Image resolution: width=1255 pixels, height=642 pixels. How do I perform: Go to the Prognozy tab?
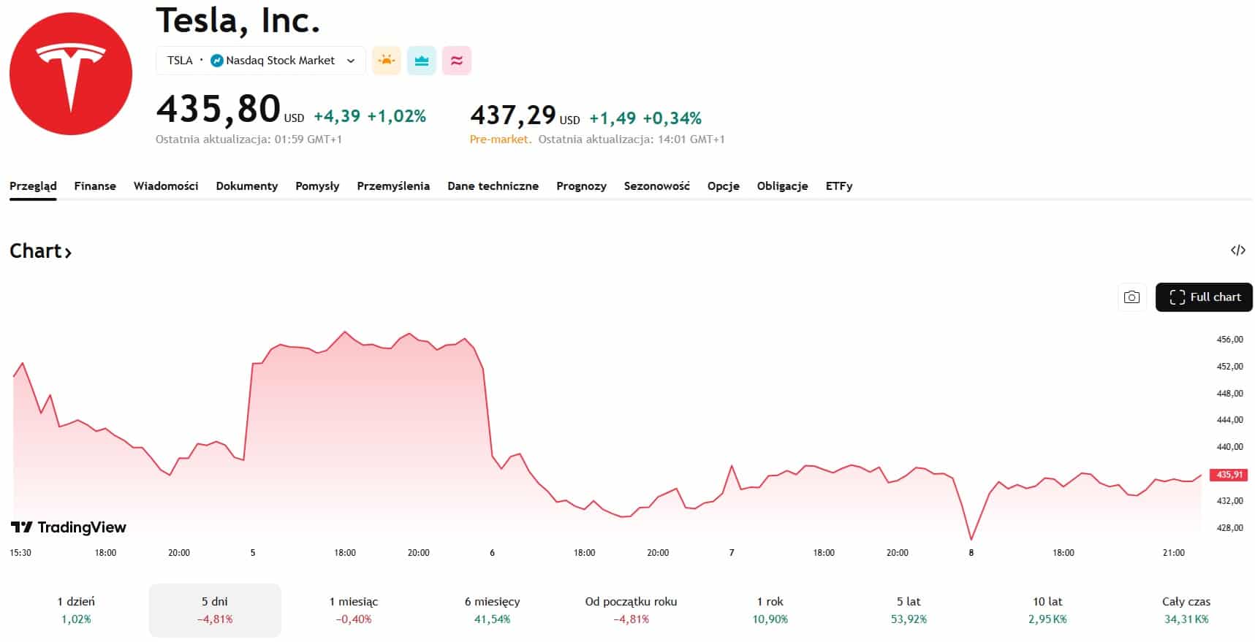(x=581, y=186)
